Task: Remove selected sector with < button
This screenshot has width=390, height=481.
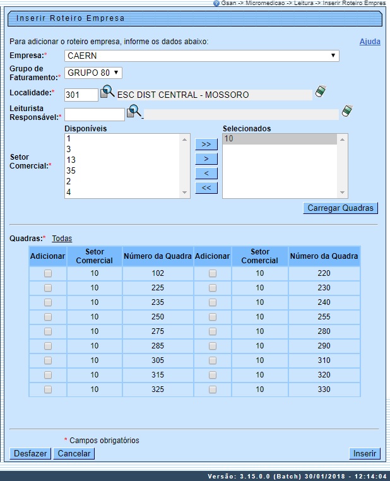Action: pos(206,173)
